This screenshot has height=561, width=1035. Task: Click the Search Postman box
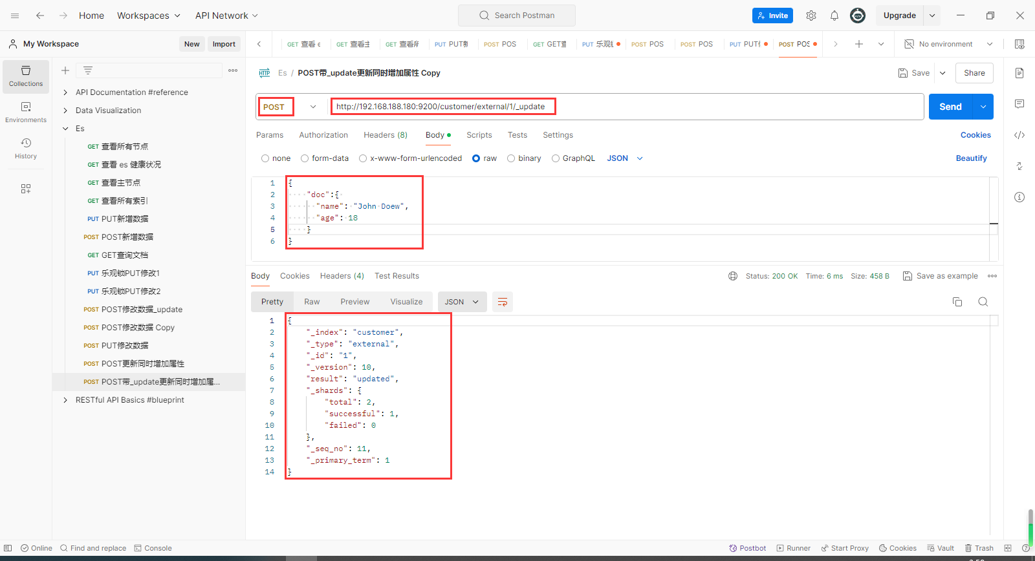tap(517, 16)
